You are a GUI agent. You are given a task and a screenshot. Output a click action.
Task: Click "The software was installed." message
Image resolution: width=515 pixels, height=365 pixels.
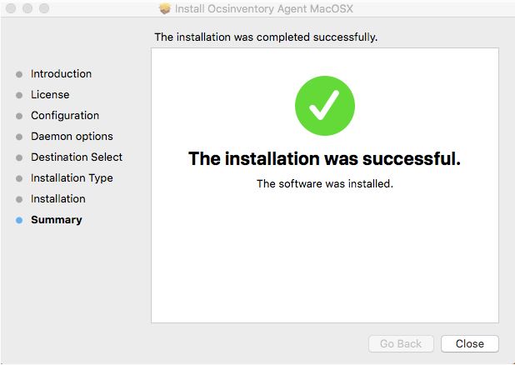coord(324,183)
